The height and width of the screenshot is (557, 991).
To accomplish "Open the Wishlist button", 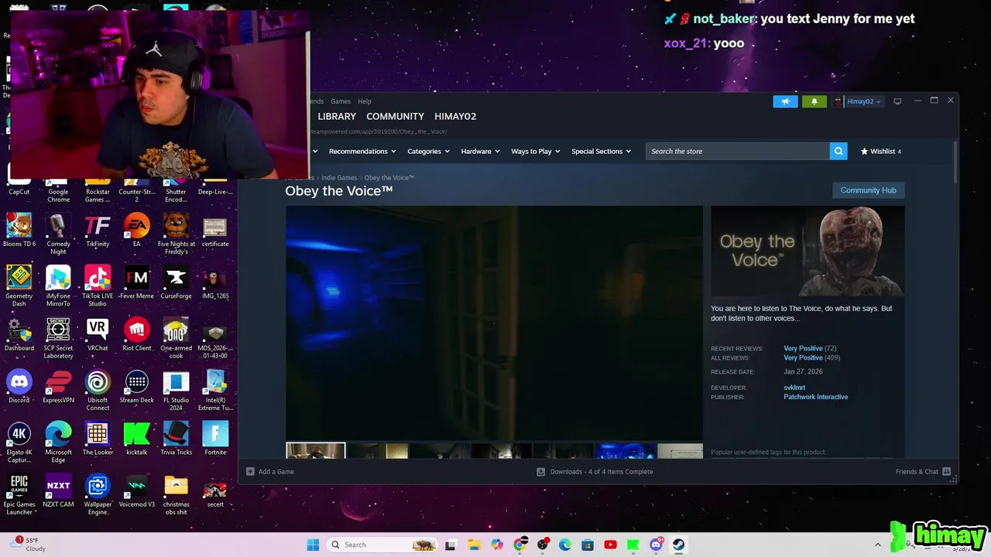I will 881,151.
